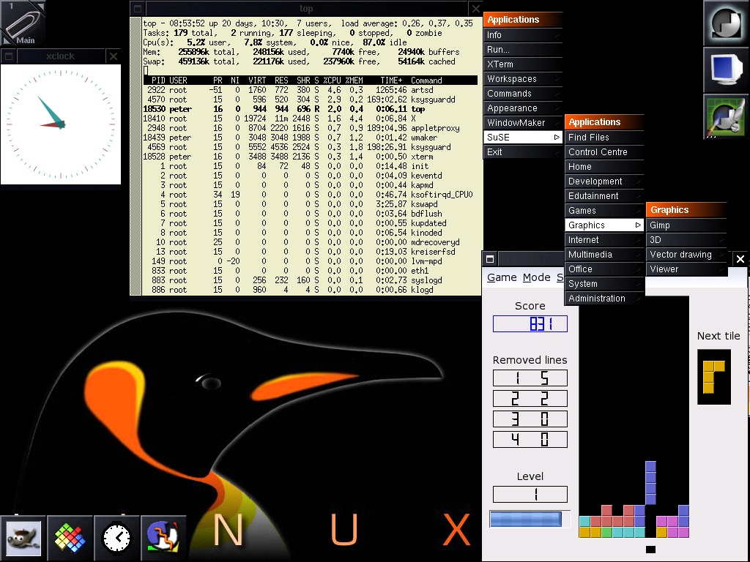Open the Game menu in Tetris

(502, 277)
